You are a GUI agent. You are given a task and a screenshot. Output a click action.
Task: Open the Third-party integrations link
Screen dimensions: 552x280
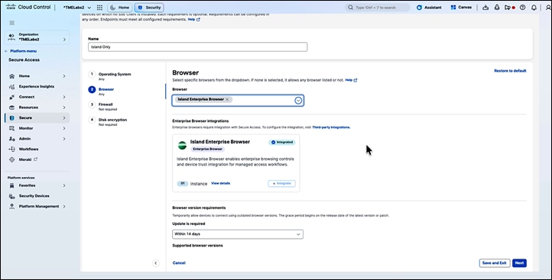tap(331, 127)
